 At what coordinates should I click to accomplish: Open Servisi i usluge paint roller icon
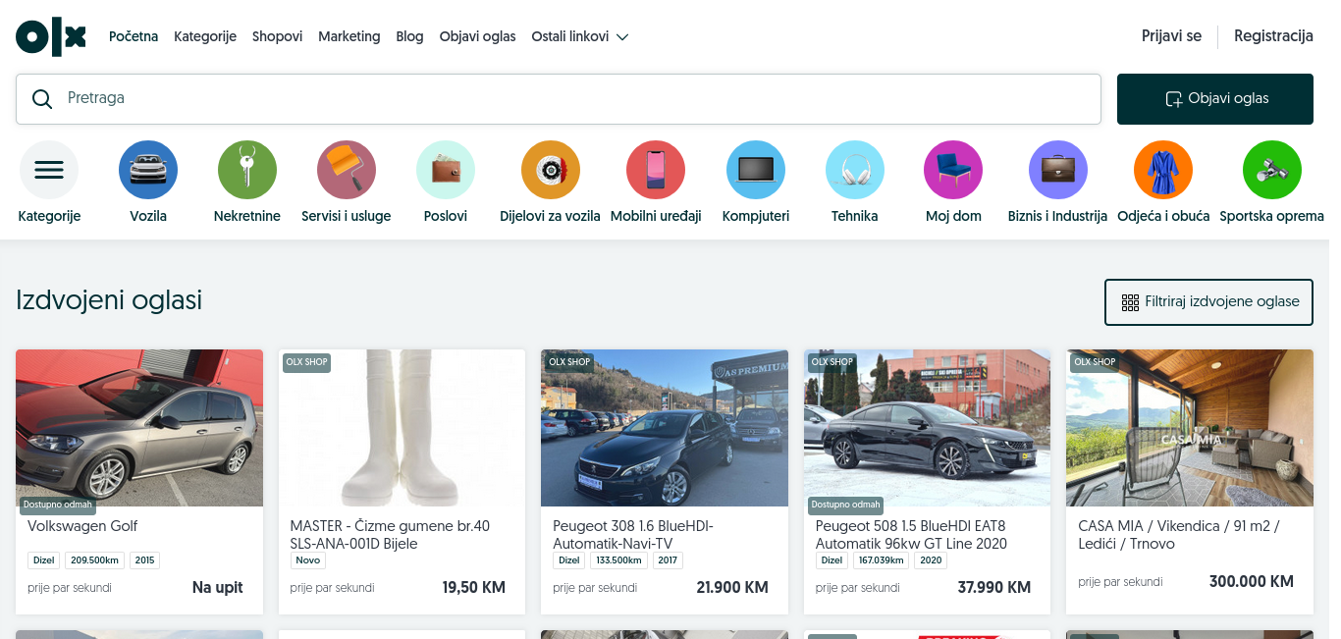(347, 170)
